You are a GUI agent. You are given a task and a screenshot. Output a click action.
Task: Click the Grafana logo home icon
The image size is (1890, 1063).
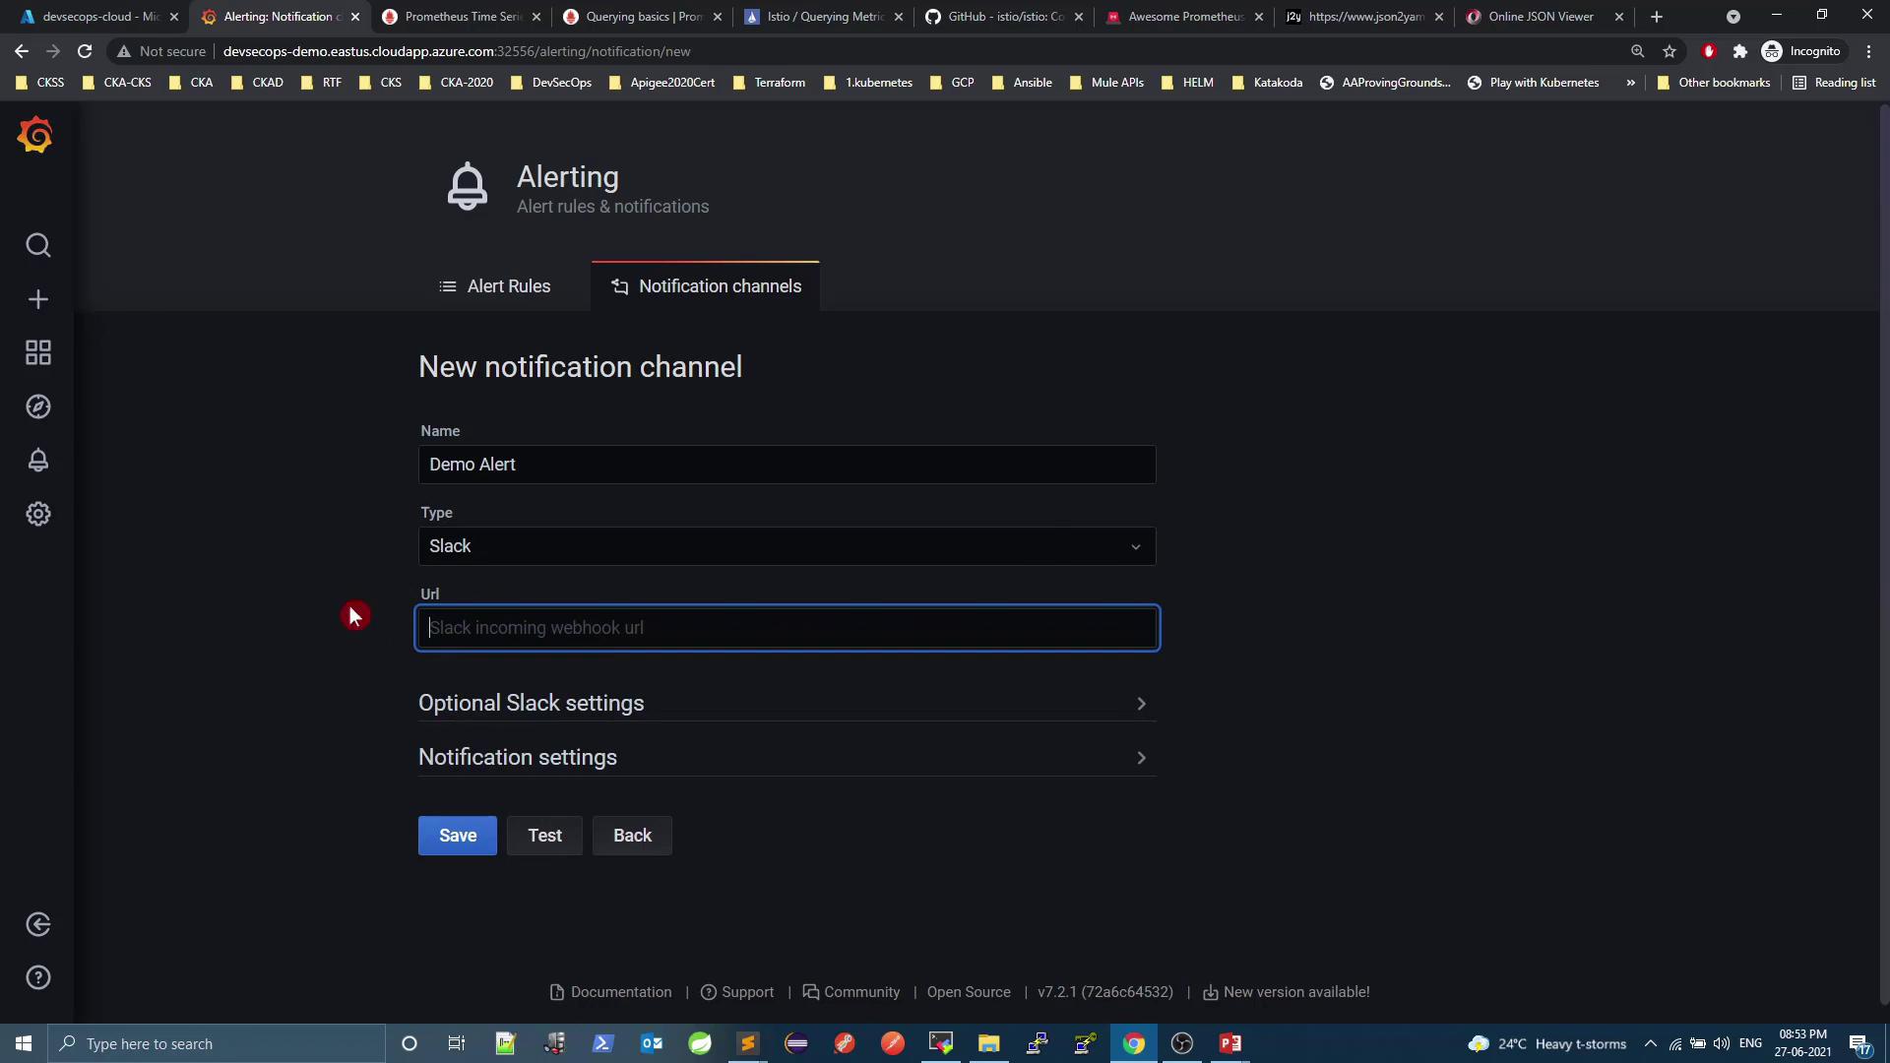tap(35, 135)
